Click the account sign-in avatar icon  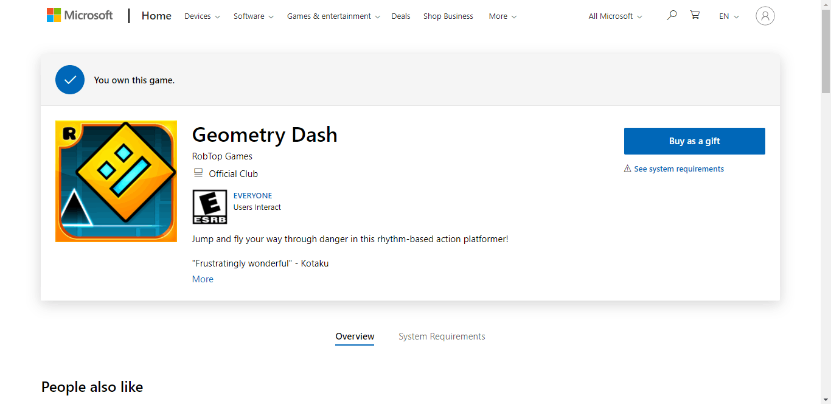pos(765,16)
